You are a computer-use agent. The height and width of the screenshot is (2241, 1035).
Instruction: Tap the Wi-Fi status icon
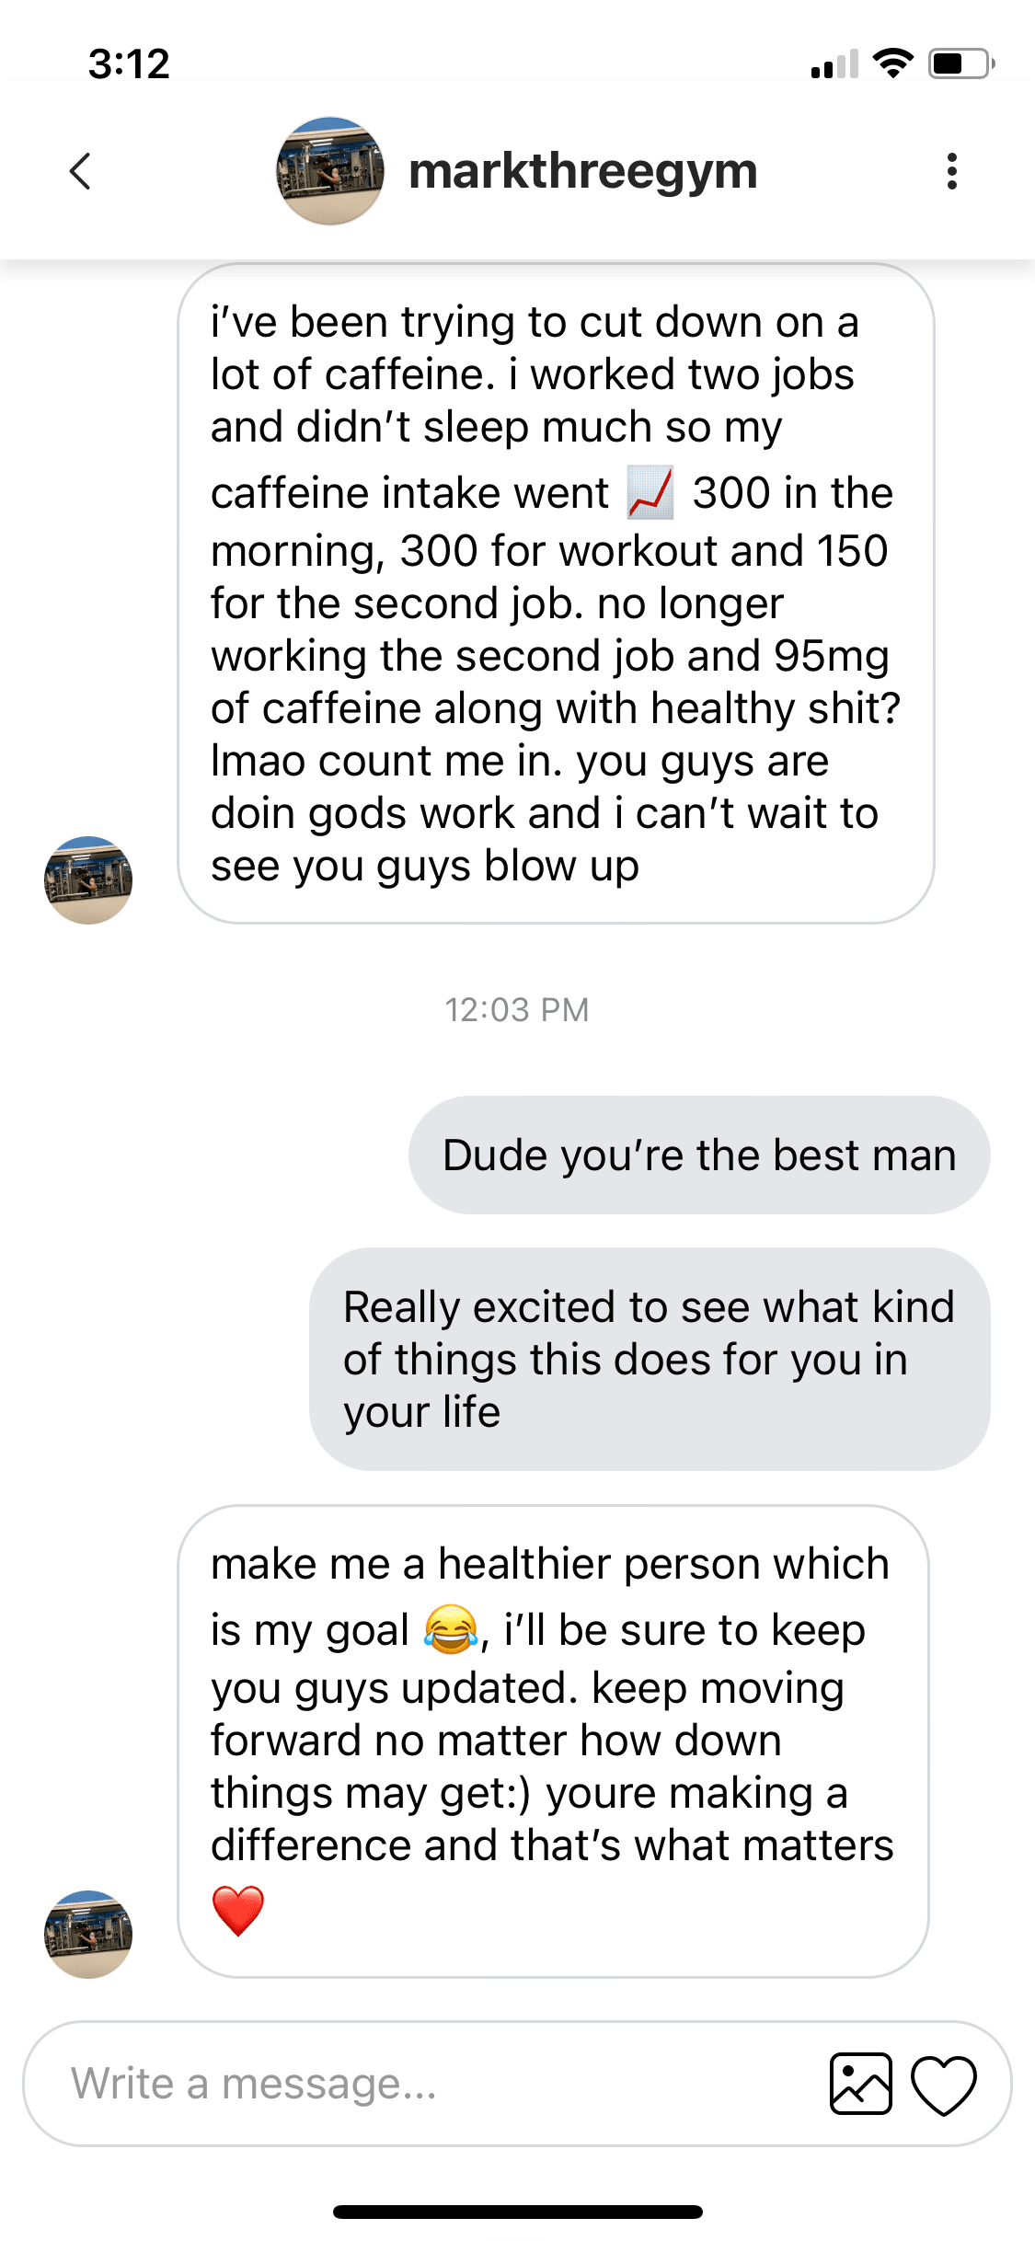891,63
